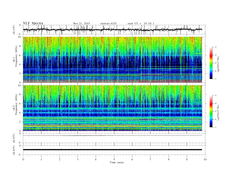Click ch.2 frequency tick label "8"
The height and width of the screenshot is (179, 231).
click(20, 94)
